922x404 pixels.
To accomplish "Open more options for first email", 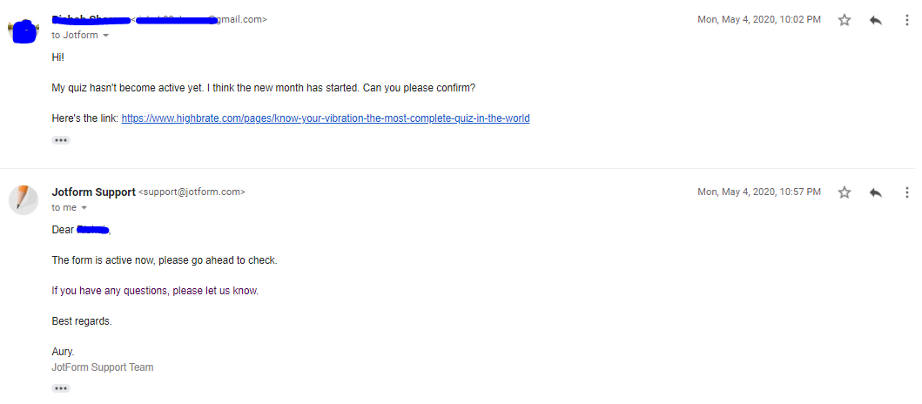I will pyautogui.click(x=906, y=20).
